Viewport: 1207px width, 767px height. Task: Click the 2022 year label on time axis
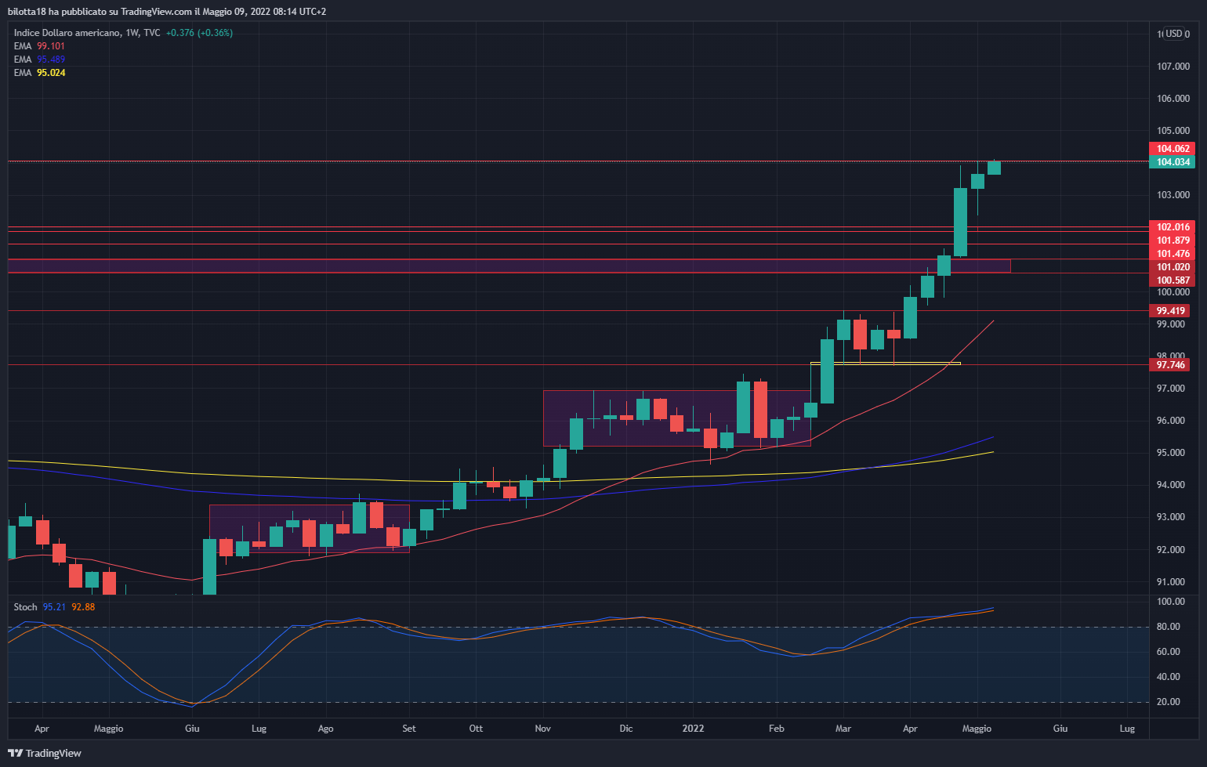693,729
